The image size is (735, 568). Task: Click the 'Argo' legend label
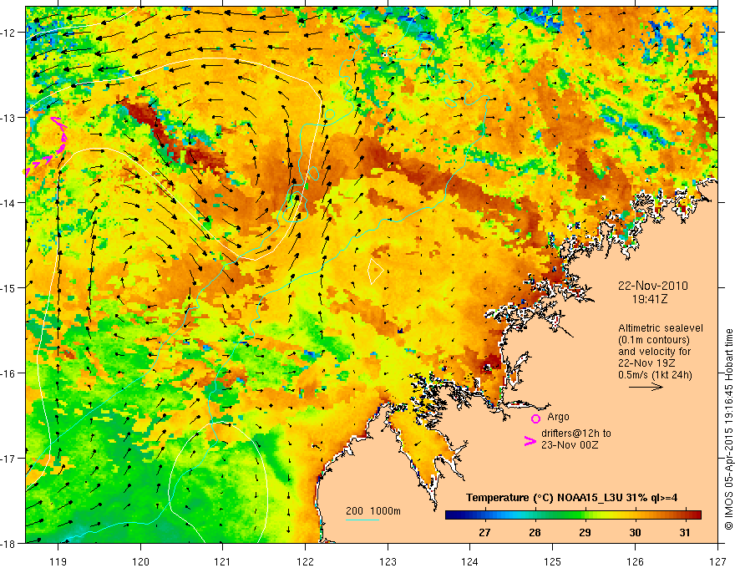pos(558,417)
